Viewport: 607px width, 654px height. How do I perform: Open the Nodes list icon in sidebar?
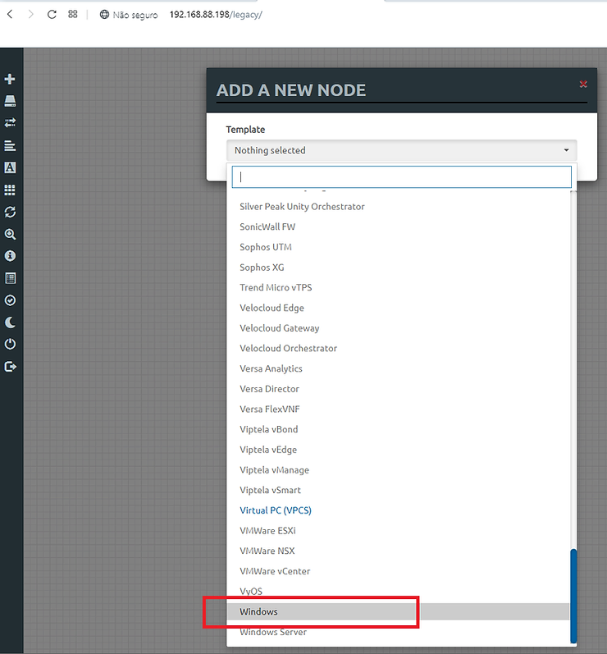point(10,100)
